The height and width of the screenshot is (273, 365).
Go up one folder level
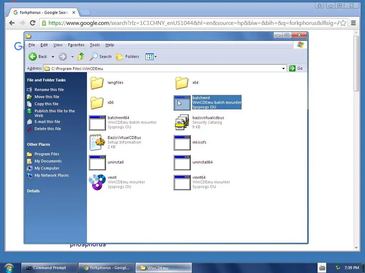pos(81,57)
